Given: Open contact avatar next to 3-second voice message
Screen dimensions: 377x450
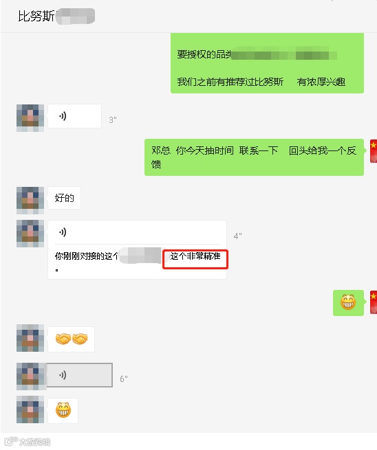Looking at the screenshot, I should tap(30, 118).
